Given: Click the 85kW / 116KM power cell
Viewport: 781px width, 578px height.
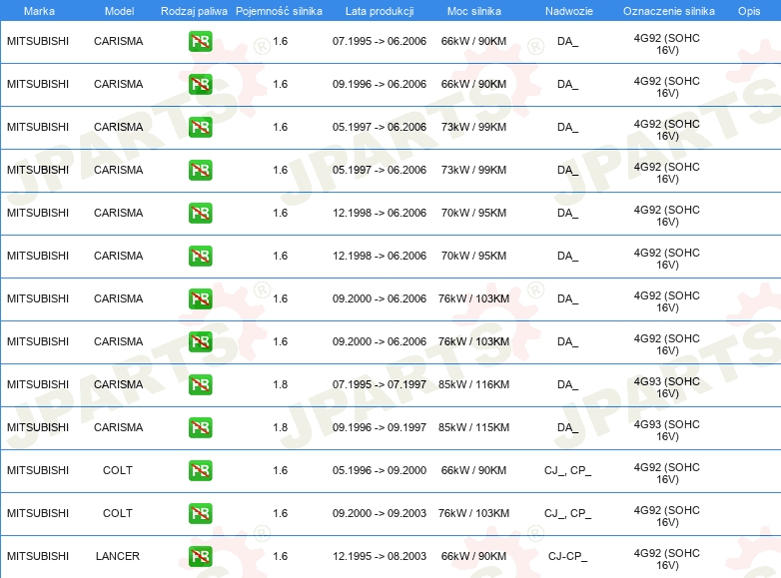Looking at the screenshot, I should tap(473, 385).
